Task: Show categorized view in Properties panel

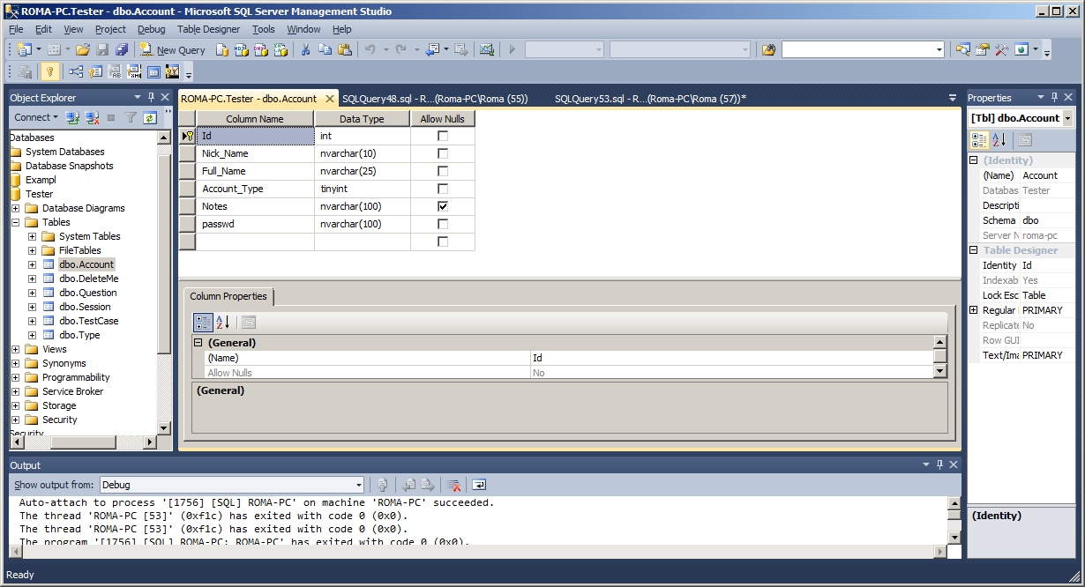Action: 980,139
